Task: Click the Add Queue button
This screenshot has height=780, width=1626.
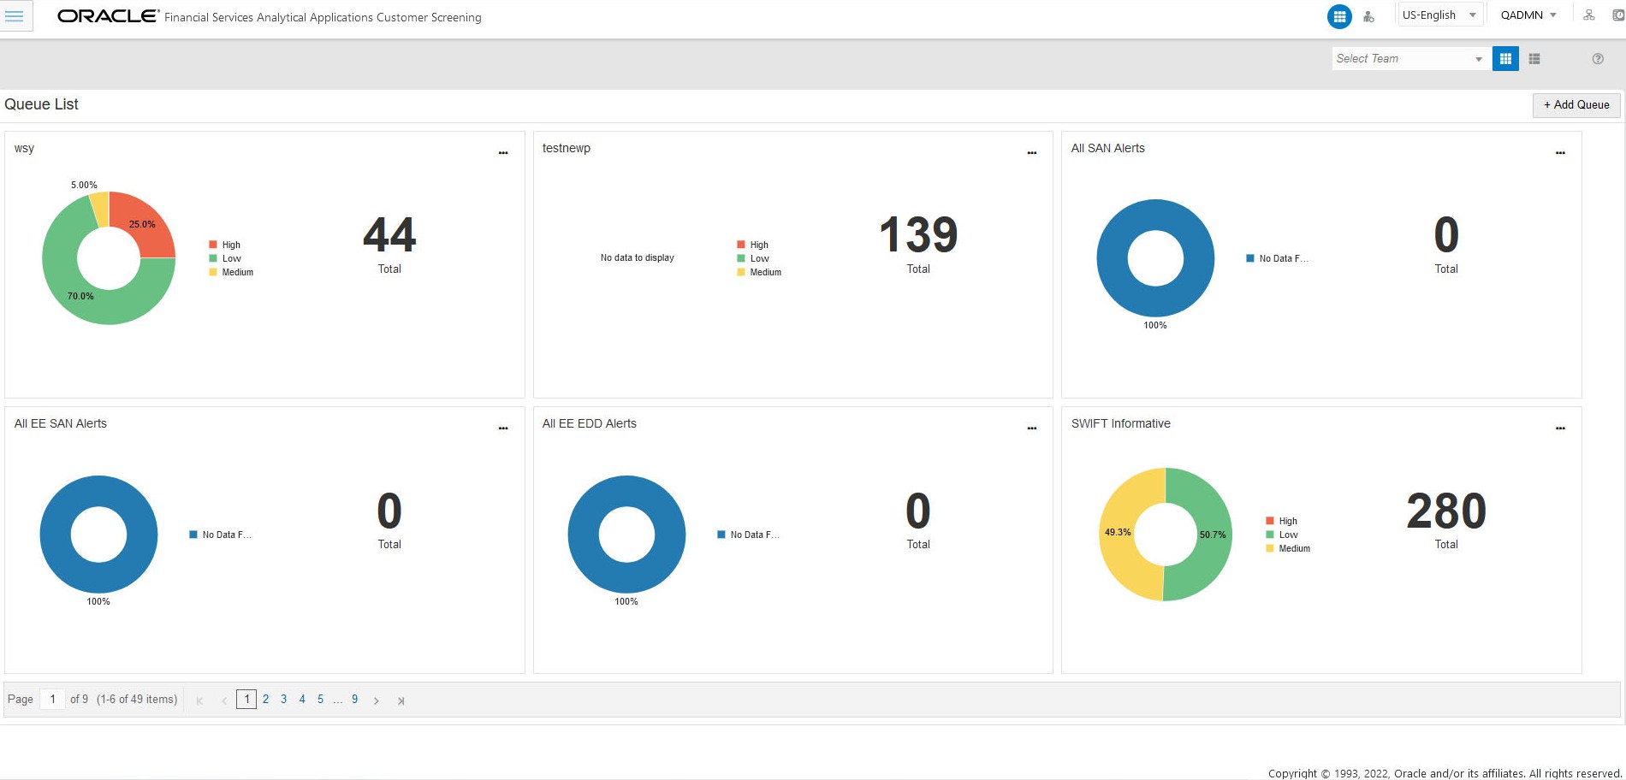Action: 1576,105
